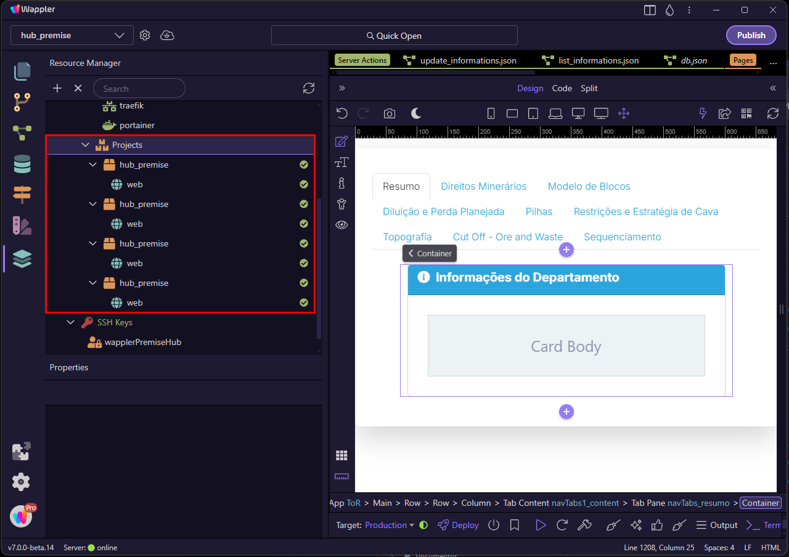
Task: Open the db.json tab
Action: click(685, 60)
